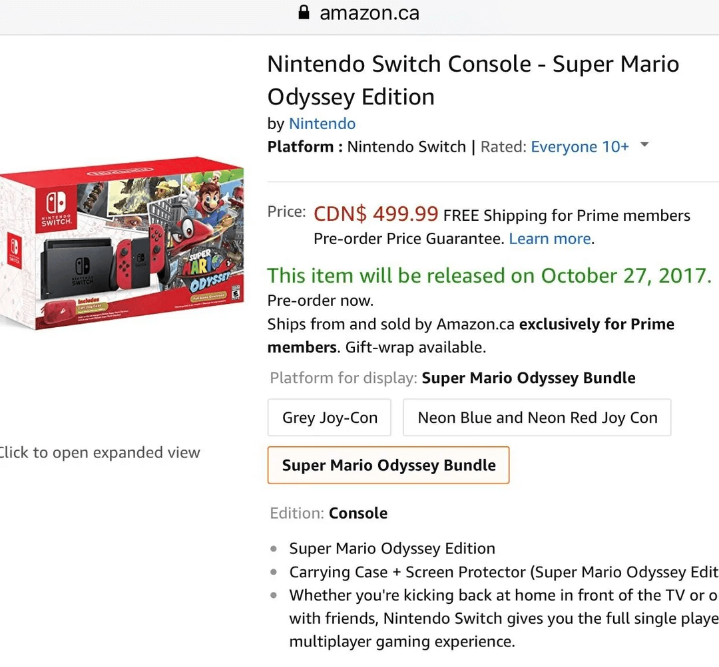
Task: Select the Super Mario Odyssey Bundle option
Action: 388,465
